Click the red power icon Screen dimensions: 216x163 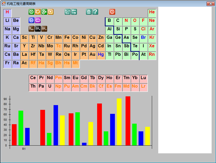point(112,12)
